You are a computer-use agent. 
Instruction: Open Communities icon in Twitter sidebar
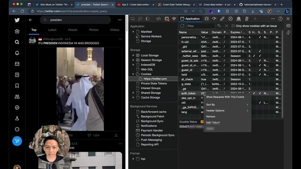click(17, 97)
